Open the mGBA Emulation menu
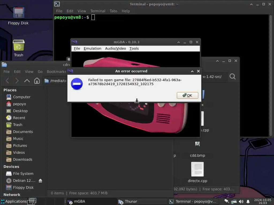Viewport: 274px width, 205px height. pos(92,49)
